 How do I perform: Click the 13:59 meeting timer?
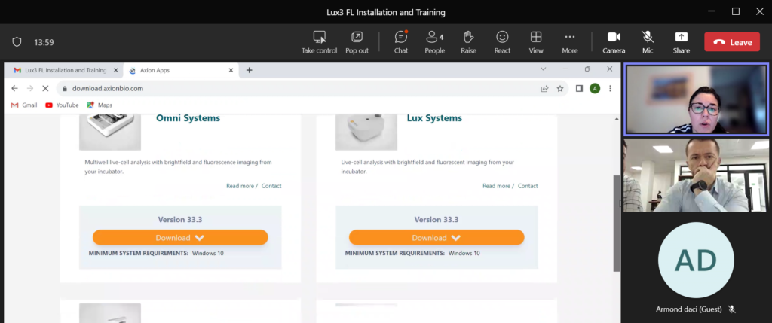pos(44,42)
